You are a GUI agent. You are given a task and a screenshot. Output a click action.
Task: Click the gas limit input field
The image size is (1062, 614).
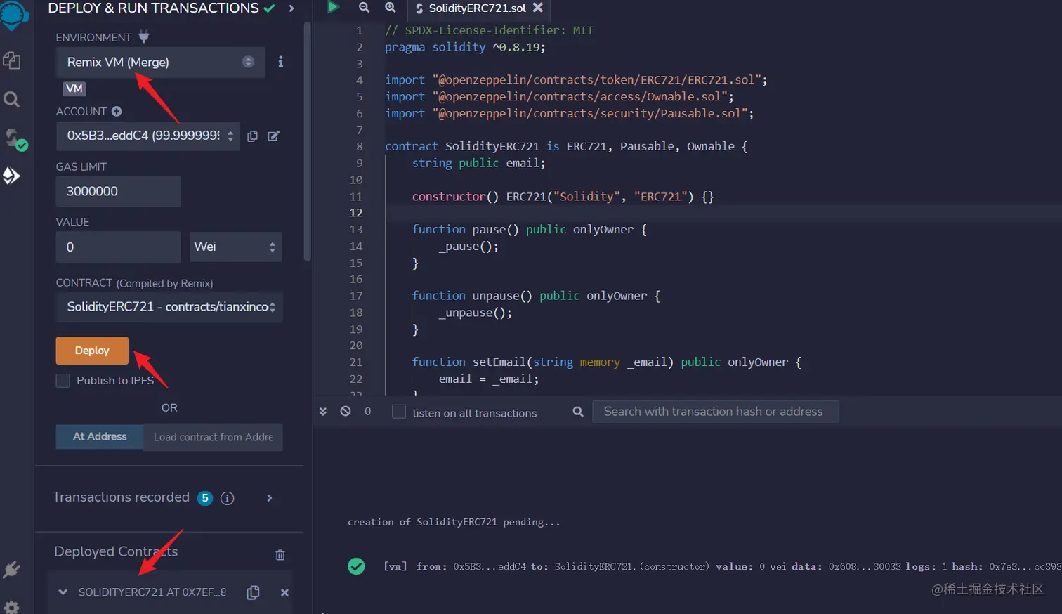[x=118, y=191]
